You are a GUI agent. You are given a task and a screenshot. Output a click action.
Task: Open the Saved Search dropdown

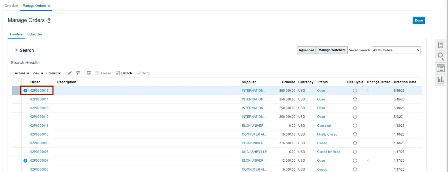tap(396, 50)
